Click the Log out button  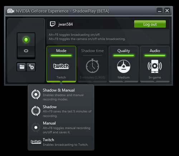pos(150,24)
